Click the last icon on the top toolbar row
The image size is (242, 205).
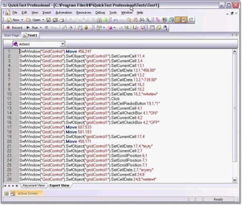pyautogui.click(x=191, y=20)
